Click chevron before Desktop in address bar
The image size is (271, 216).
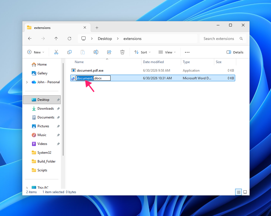pos(92,39)
